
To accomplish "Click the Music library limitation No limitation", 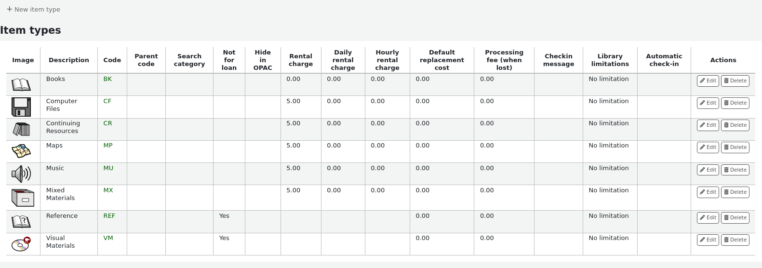I will pos(609,168).
